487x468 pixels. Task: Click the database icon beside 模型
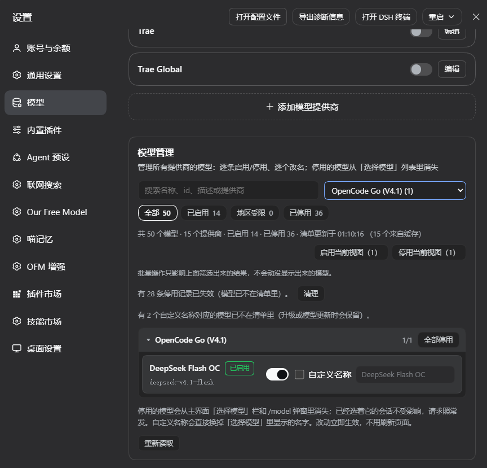[x=17, y=103]
